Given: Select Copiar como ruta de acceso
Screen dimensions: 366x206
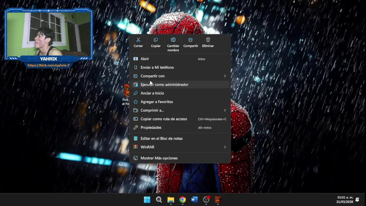Looking at the screenshot, I should click(x=180, y=119).
